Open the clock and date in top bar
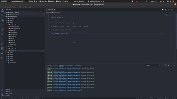Viewport: 177px width, 99px height. pos(79,1)
